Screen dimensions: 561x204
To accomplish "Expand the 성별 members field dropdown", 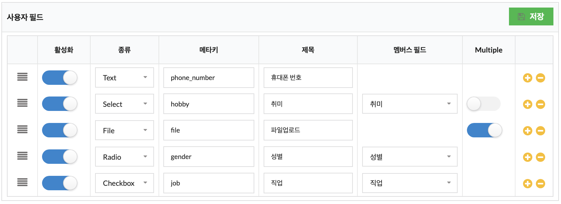I will 410,157.
